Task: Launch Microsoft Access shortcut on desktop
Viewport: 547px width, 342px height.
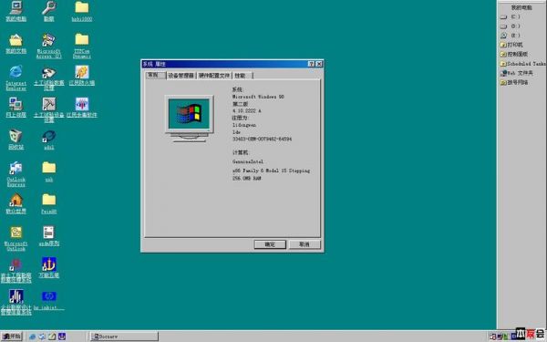Action: 49,46
